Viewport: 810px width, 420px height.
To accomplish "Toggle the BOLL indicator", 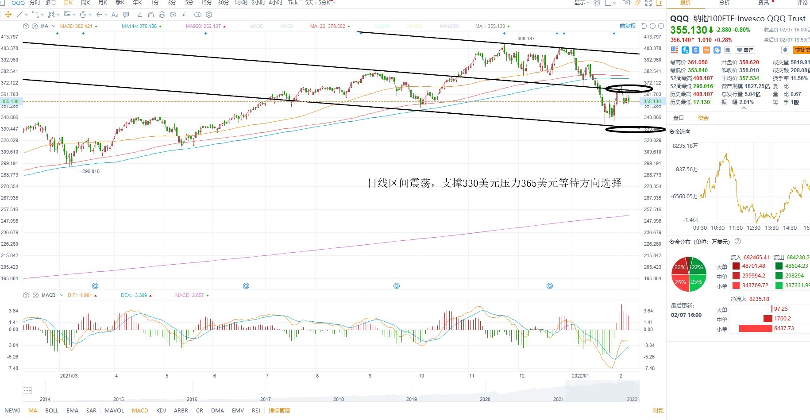I will 52,410.
